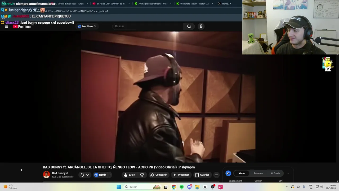This screenshot has height=191, width=339.
Task: Click the notification bell icon
Action: click(82, 175)
